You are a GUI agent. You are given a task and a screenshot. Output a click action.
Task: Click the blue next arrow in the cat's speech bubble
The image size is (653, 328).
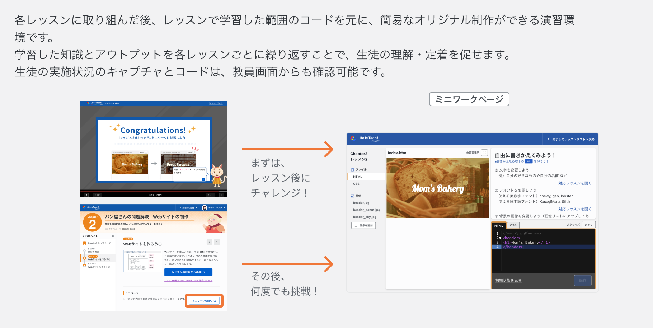203,179
